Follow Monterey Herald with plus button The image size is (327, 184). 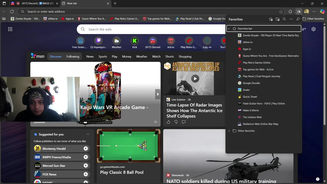click(x=86, y=148)
